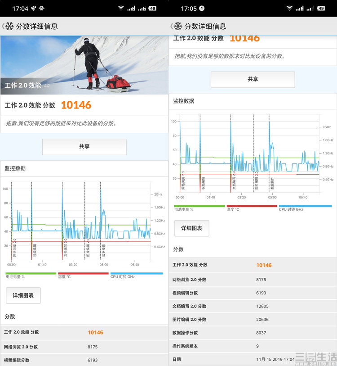Viewport: 337px width, 366px height.
Task: Tap the clock 17:04 in left status bar
Action: pyautogui.click(x=20, y=9)
